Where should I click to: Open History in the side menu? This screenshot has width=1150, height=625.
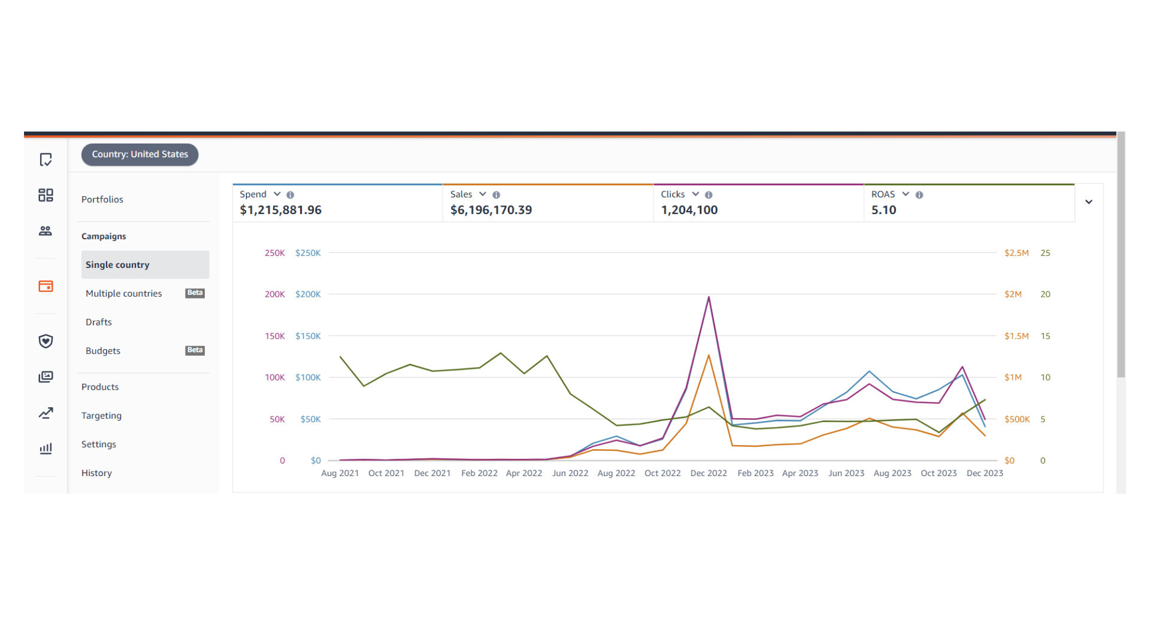pos(96,473)
